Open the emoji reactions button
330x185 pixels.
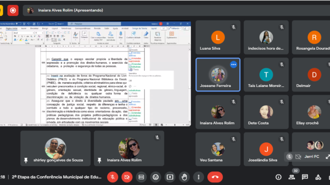tap(156, 177)
